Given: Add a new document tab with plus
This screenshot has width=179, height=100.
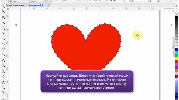Looking at the screenshot, I should pos(48,5).
